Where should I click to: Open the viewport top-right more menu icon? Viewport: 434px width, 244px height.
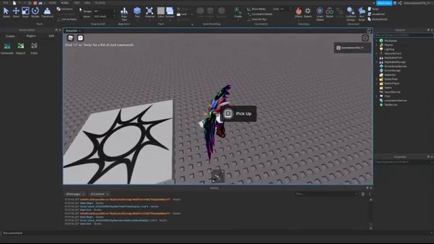[x=365, y=38]
